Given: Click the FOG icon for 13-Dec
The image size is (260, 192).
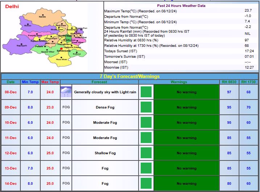Looking at the screenshot, I should 66,168.
